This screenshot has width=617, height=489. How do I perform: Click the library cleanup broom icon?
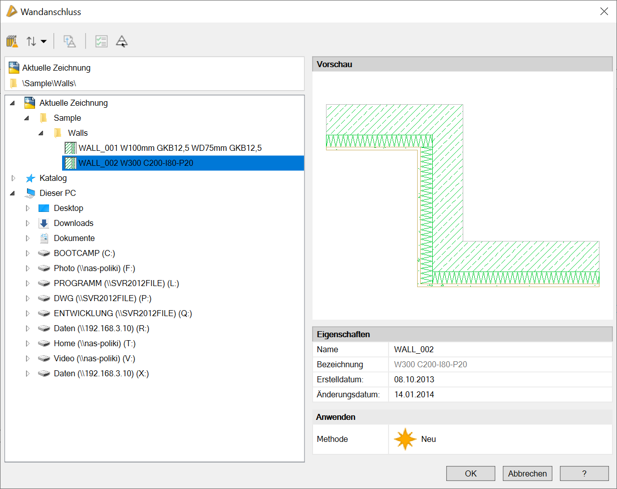[12, 41]
